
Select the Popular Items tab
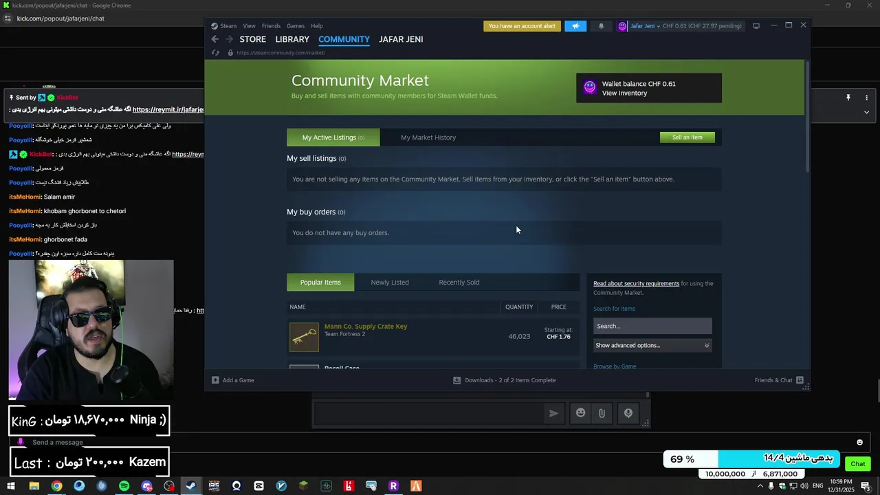(320, 283)
